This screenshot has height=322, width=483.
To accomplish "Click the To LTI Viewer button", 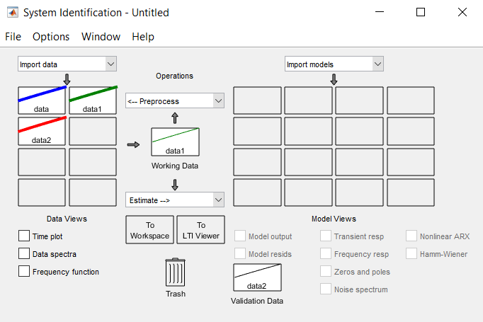I will pyautogui.click(x=201, y=230).
